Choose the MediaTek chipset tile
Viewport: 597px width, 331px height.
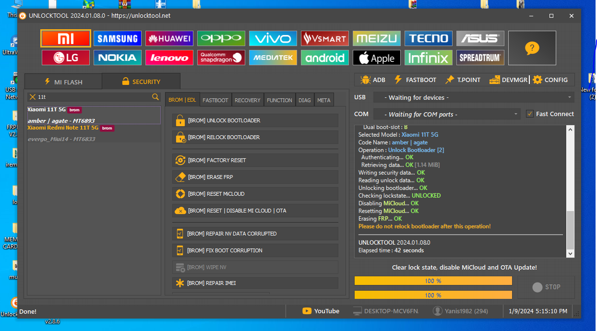click(273, 58)
